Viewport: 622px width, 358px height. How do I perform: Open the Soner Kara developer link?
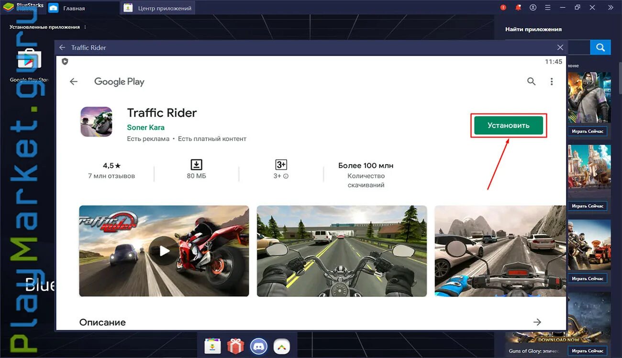[145, 127]
